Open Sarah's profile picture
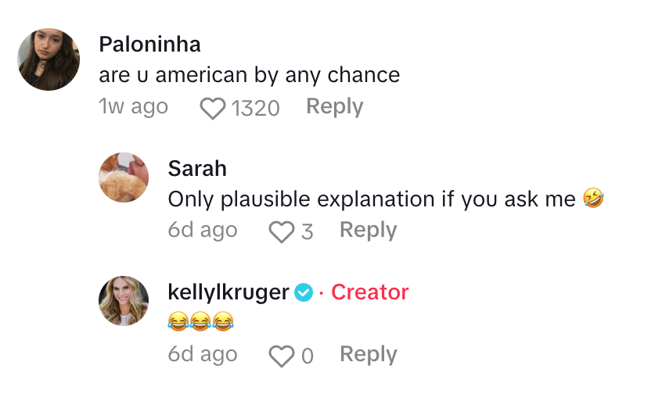662x394 pixels. pyautogui.click(x=124, y=177)
